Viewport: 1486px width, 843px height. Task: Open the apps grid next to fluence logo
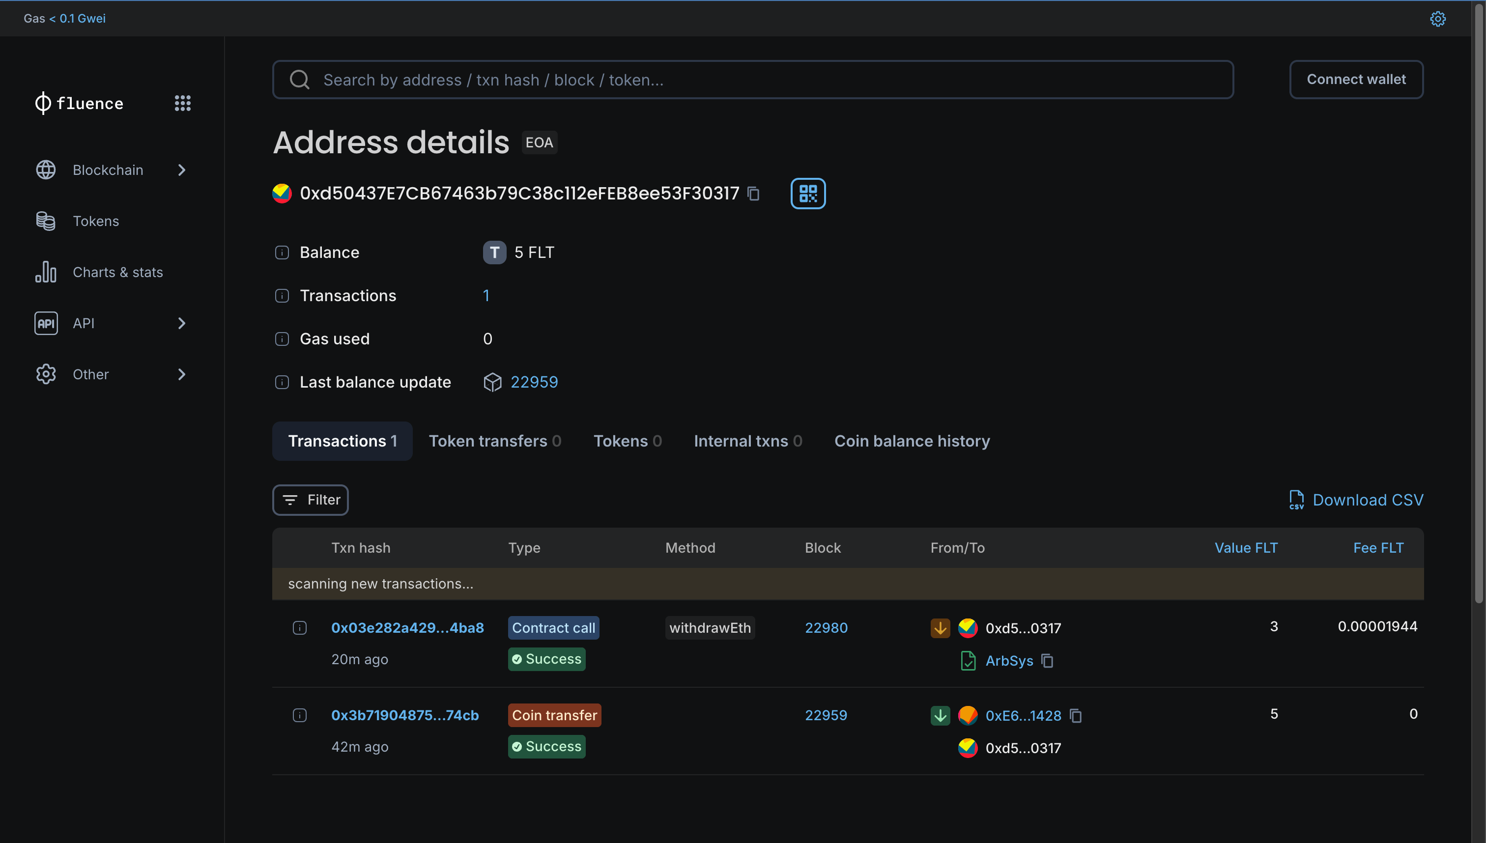pyautogui.click(x=182, y=103)
